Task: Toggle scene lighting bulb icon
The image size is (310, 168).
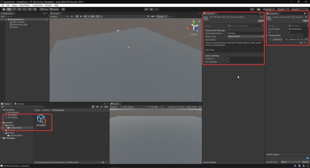Action: pyautogui.click(x=77, y=17)
